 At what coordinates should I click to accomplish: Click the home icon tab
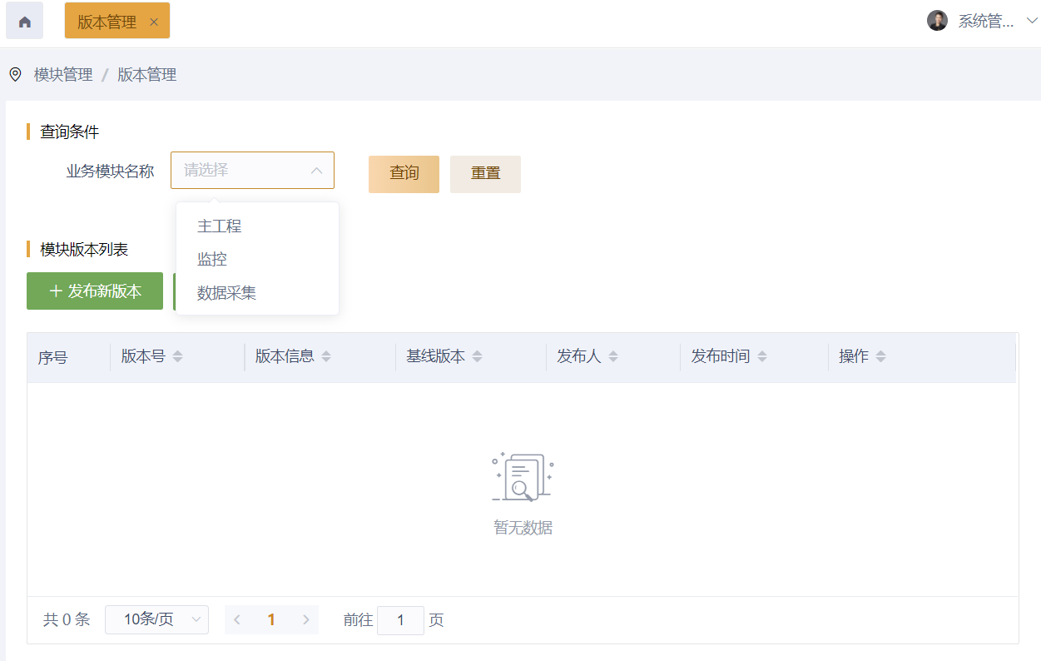tap(24, 22)
